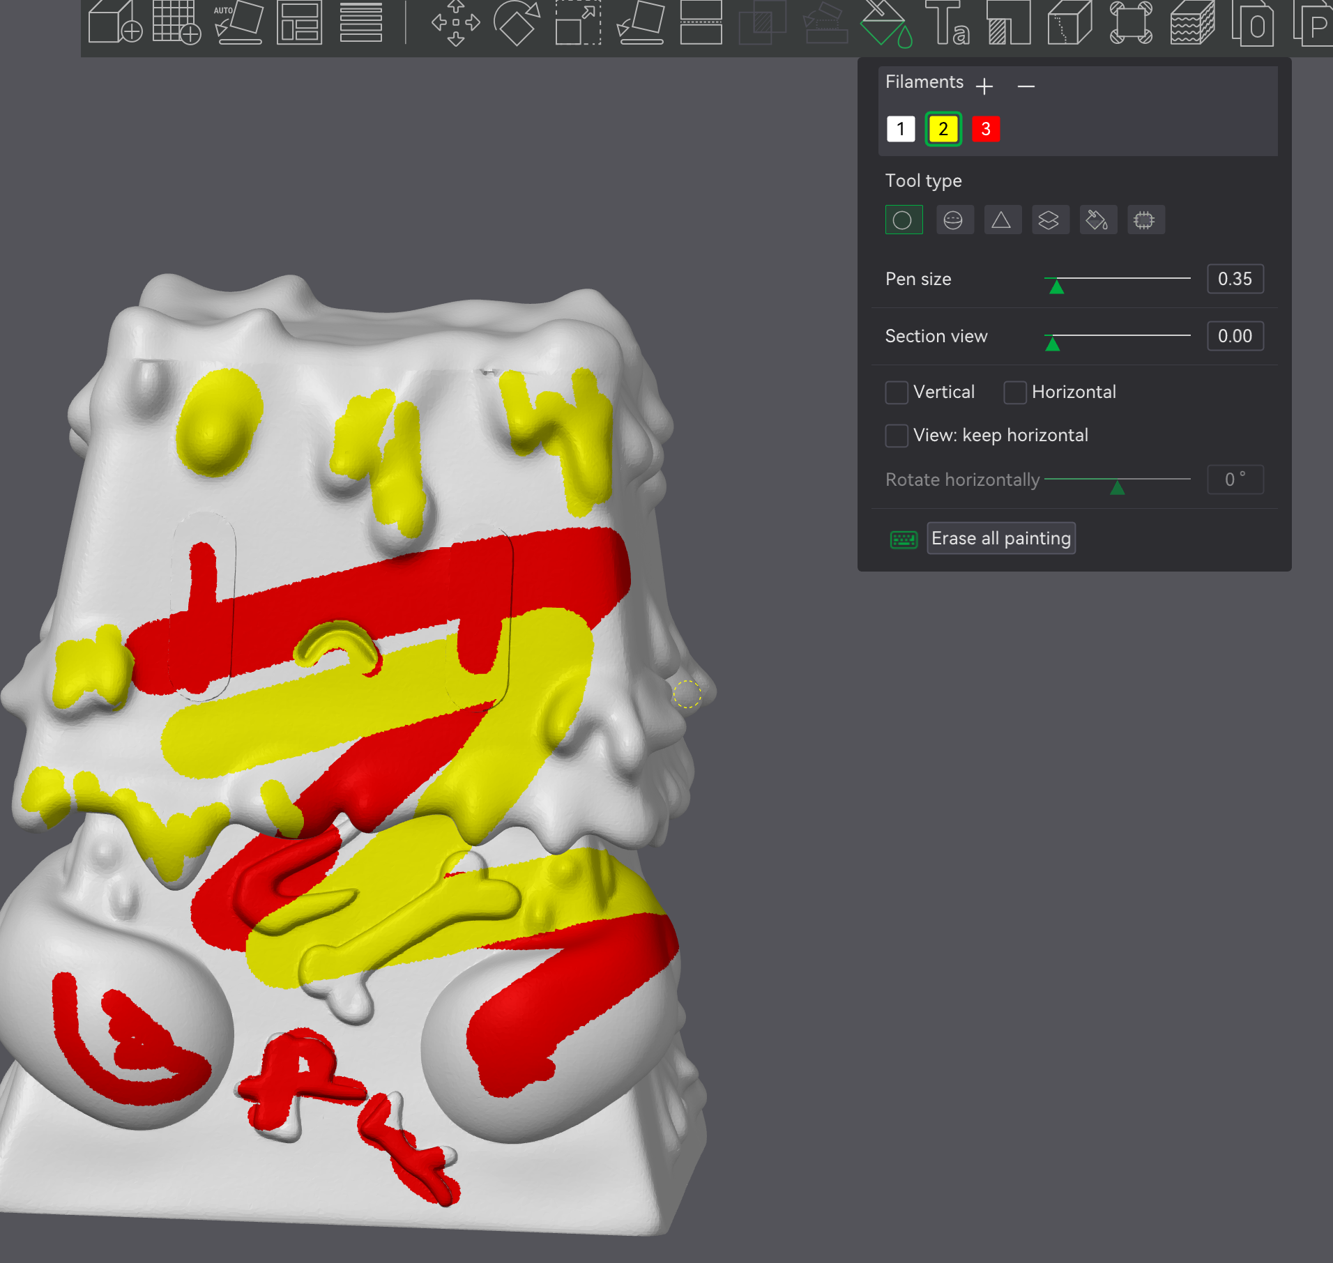
Task: Open the Text shape tool
Action: pyautogui.click(x=947, y=24)
